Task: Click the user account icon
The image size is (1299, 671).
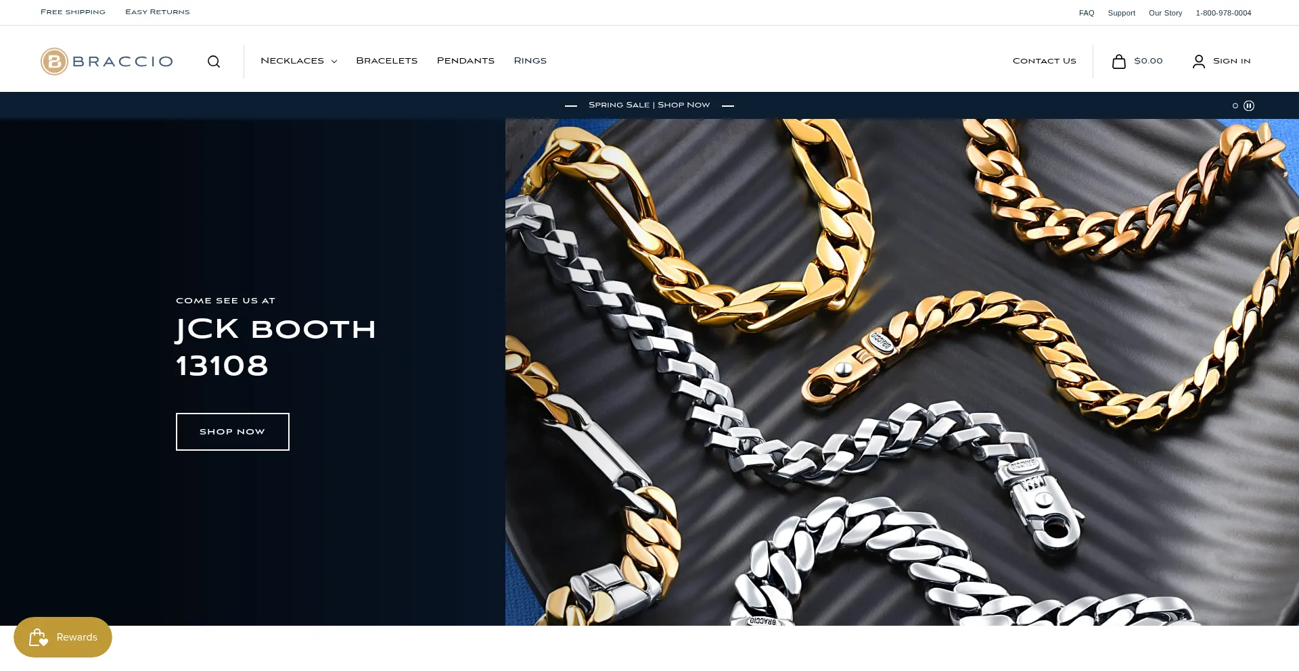Action: 1199,61
